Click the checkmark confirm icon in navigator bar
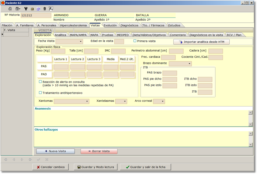The height and width of the screenshot is (174, 257). point(39,160)
